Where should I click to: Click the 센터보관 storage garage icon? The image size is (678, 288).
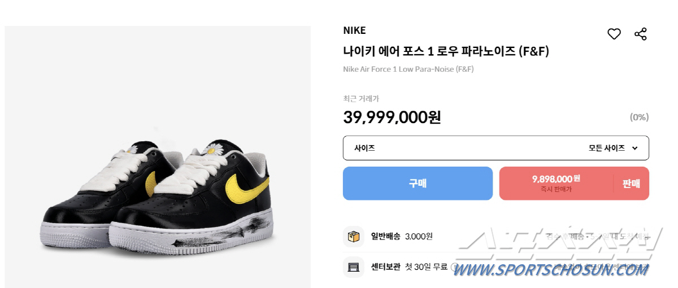354,267
